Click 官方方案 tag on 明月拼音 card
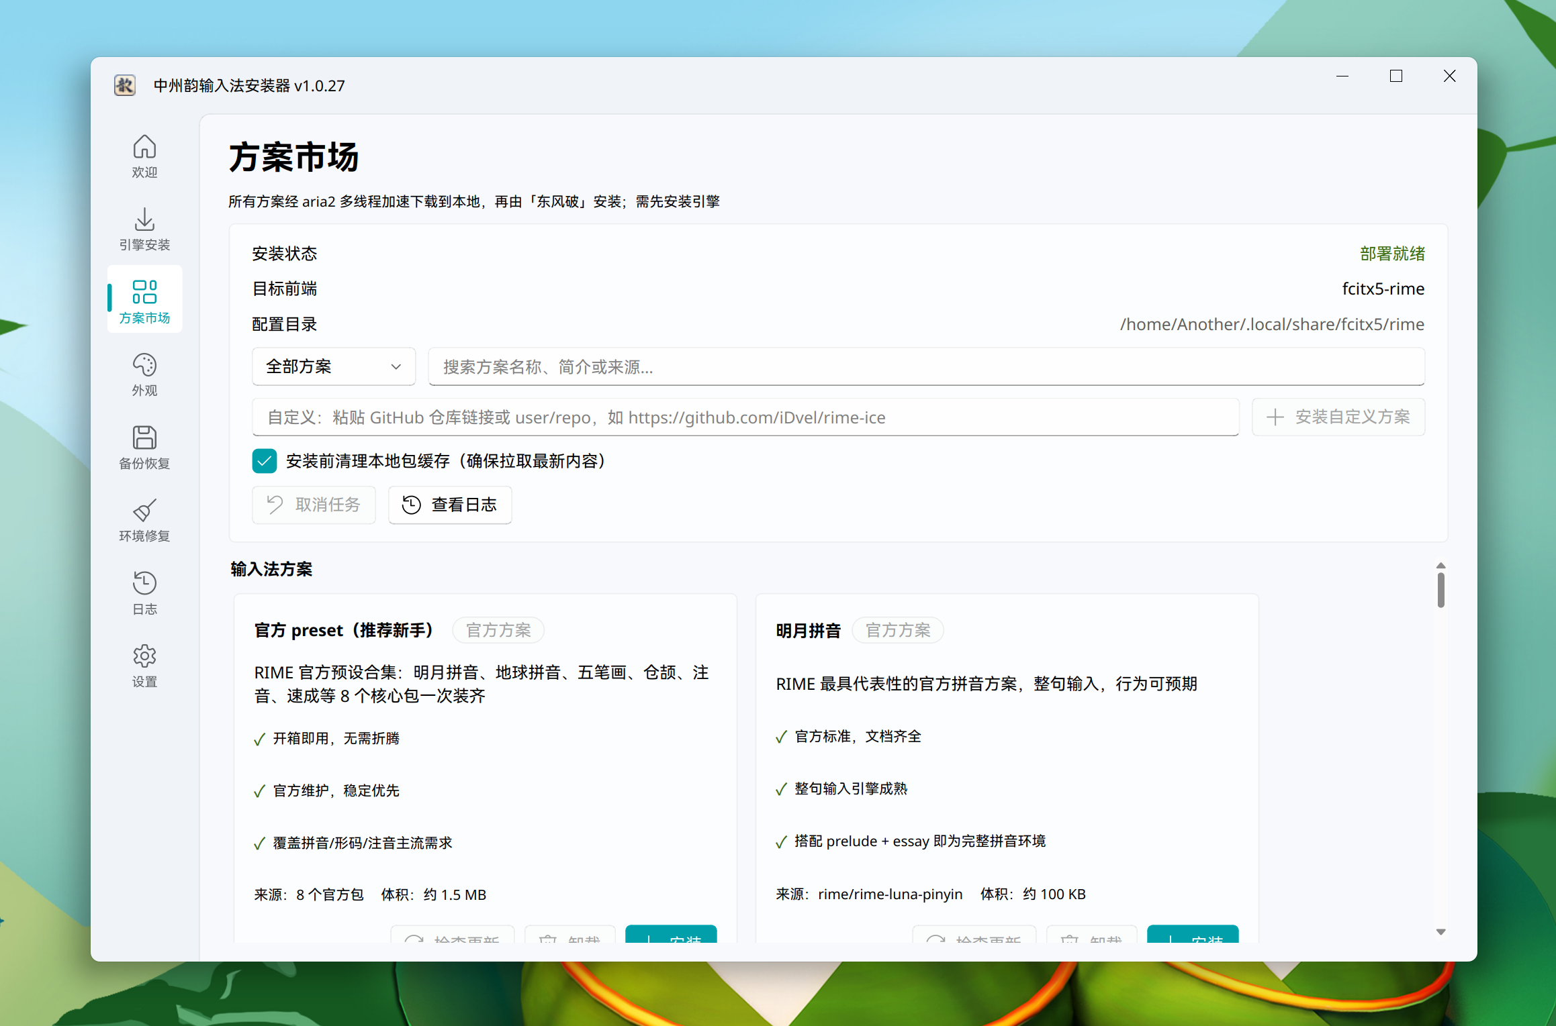The image size is (1556, 1026). [x=898, y=630]
